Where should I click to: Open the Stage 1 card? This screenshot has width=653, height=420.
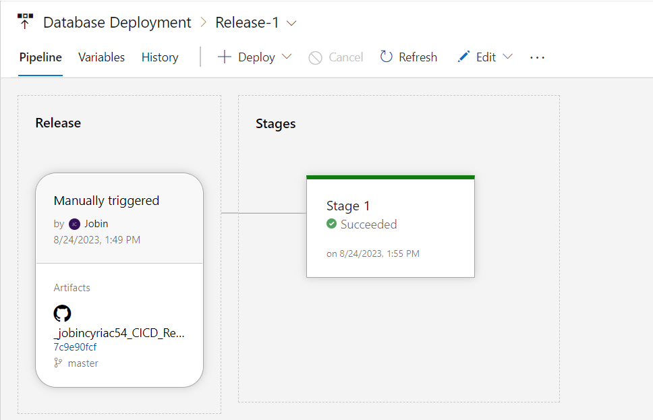[x=390, y=227]
